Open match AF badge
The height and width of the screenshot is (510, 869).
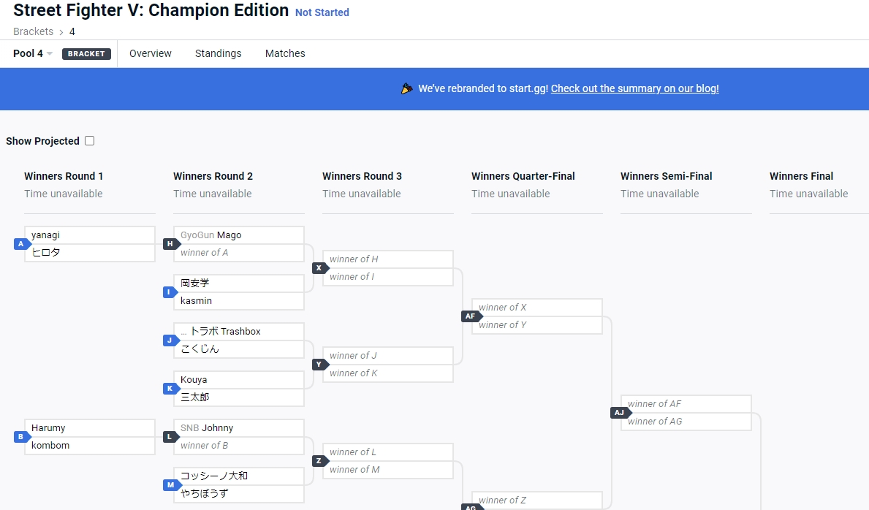[471, 316]
